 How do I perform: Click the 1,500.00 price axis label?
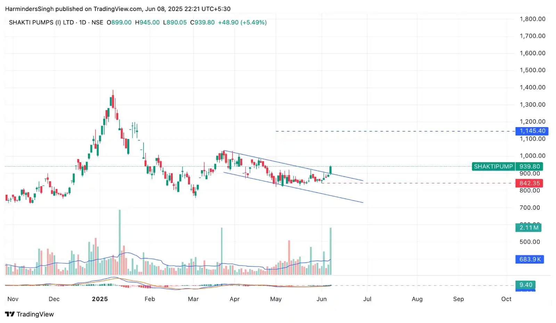(532, 70)
